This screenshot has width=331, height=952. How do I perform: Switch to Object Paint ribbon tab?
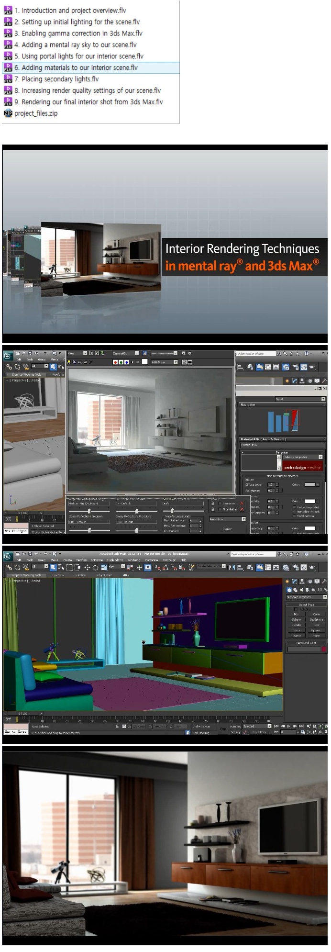pos(104,575)
